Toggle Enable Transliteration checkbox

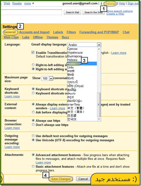[33, 52]
